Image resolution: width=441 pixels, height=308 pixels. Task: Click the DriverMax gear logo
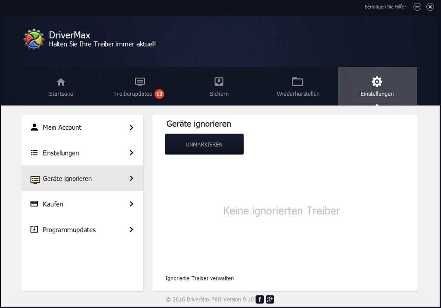pyautogui.click(x=34, y=39)
